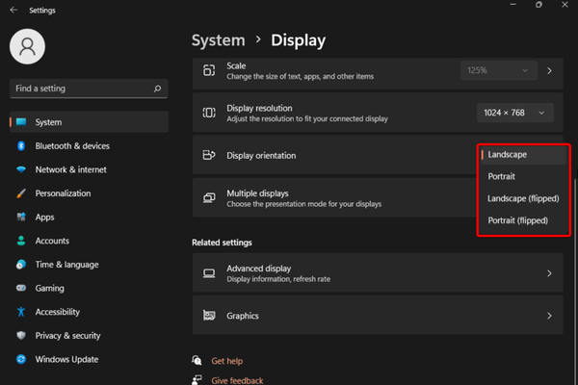Select Landscape orientation option
578x385 pixels.
coord(523,155)
